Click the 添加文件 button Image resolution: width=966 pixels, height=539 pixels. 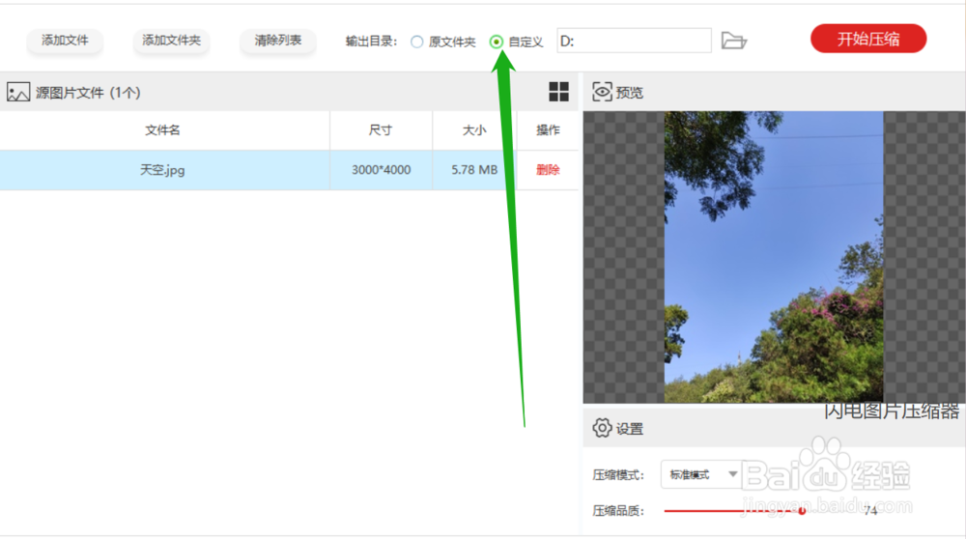[65, 41]
